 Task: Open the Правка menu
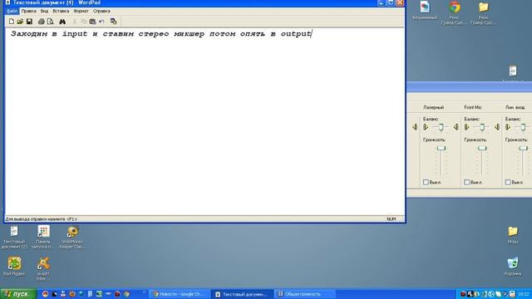click(x=28, y=11)
